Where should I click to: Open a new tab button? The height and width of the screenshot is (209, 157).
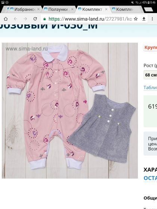click(x=148, y=9)
